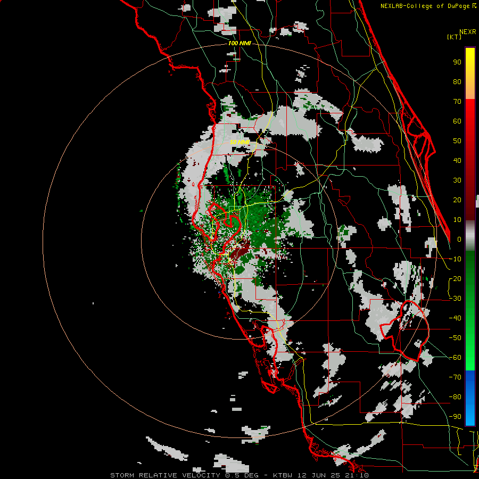The width and height of the screenshot is (479, 479).
Task: Click the -70 value on velocity scale
Action: [455, 377]
